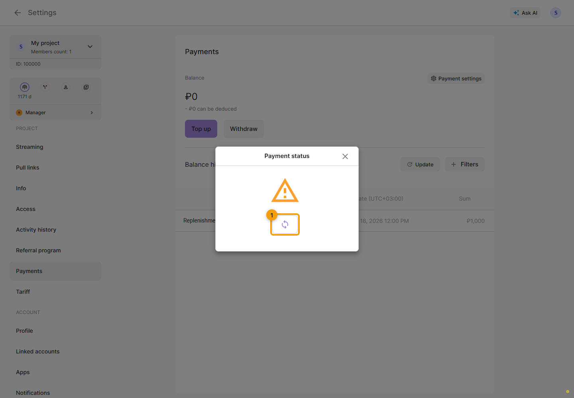Image resolution: width=574 pixels, height=398 pixels.
Task: Click the gear icon in Payment settings
Action: click(x=434, y=78)
